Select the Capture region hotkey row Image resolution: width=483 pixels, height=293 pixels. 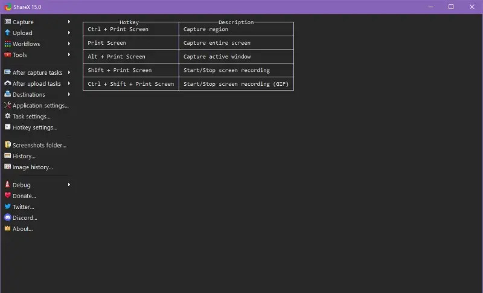[188, 29]
